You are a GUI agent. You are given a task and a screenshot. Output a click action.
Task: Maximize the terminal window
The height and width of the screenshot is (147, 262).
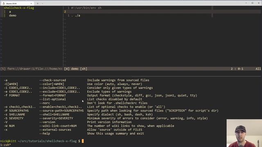click(x=252, y=3)
